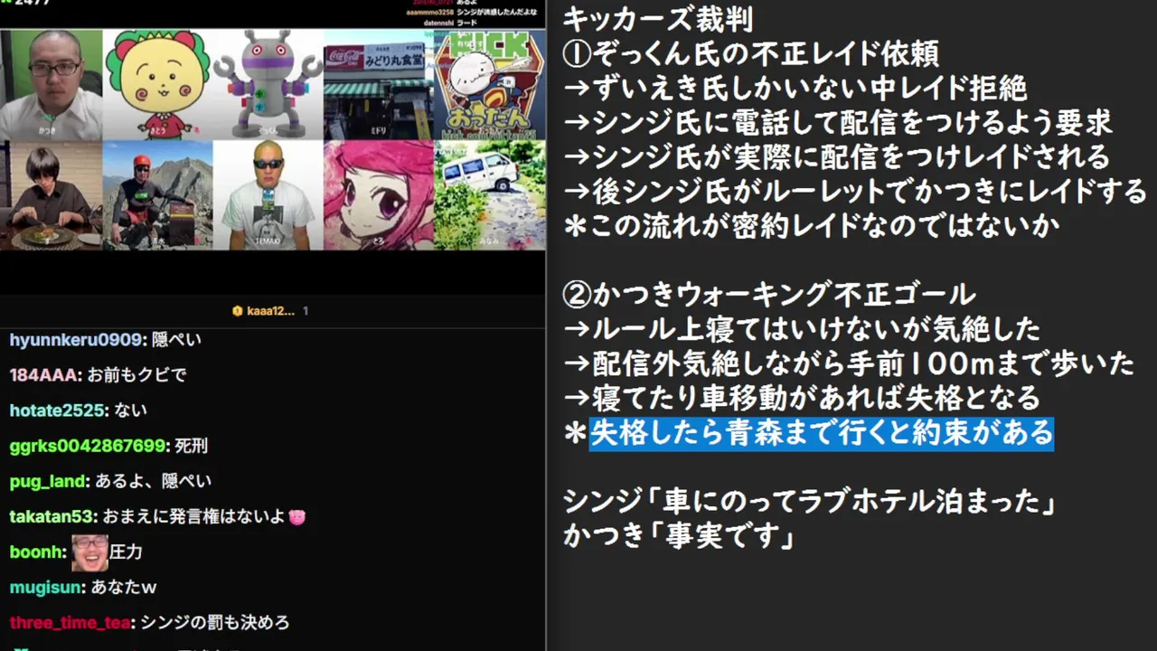Click the line →寝てたり車移動があれば失格となる

tap(801, 398)
